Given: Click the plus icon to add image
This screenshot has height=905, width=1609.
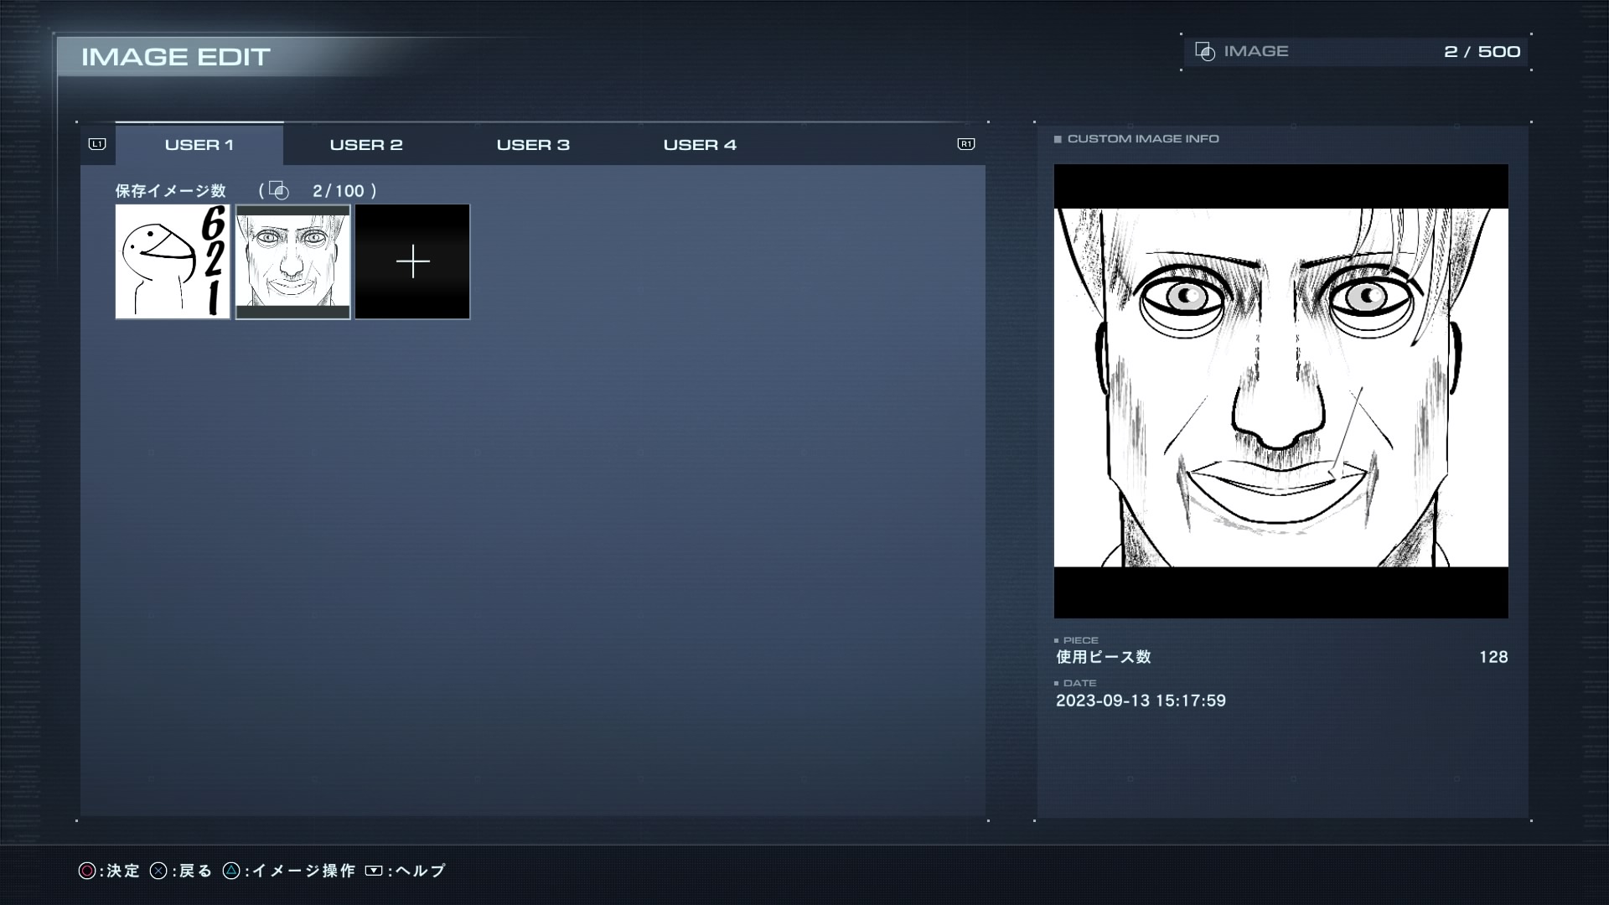Looking at the screenshot, I should 412,262.
